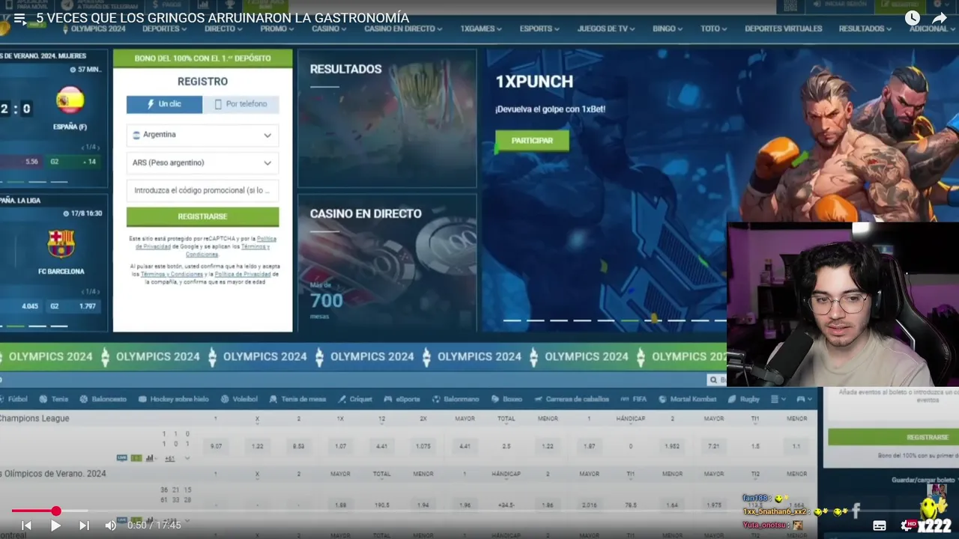Open DEPORTES VIRTUALES in navigation
The width and height of the screenshot is (959, 539).
pyautogui.click(x=783, y=28)
